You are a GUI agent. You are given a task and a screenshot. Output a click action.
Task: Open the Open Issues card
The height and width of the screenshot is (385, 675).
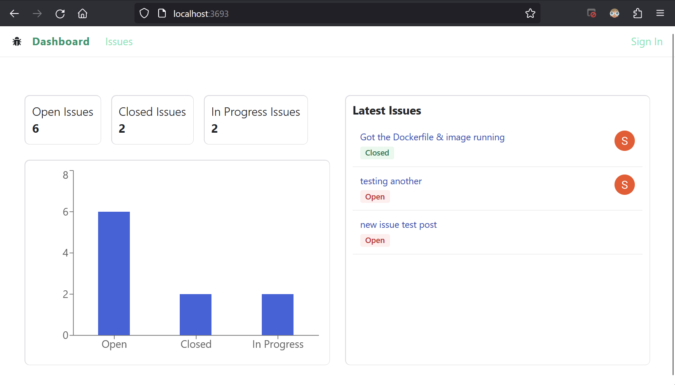(63, 120)
